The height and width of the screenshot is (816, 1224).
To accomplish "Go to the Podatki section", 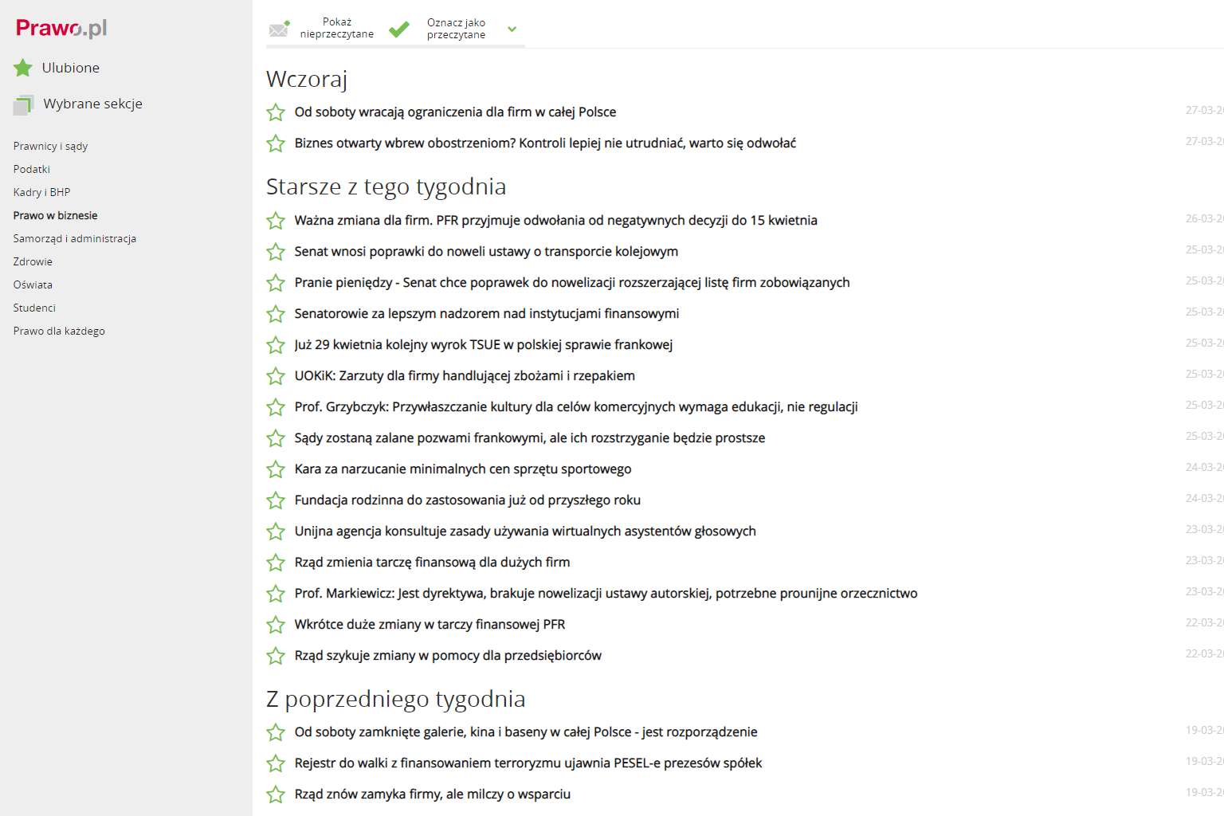I will point(32,169).
